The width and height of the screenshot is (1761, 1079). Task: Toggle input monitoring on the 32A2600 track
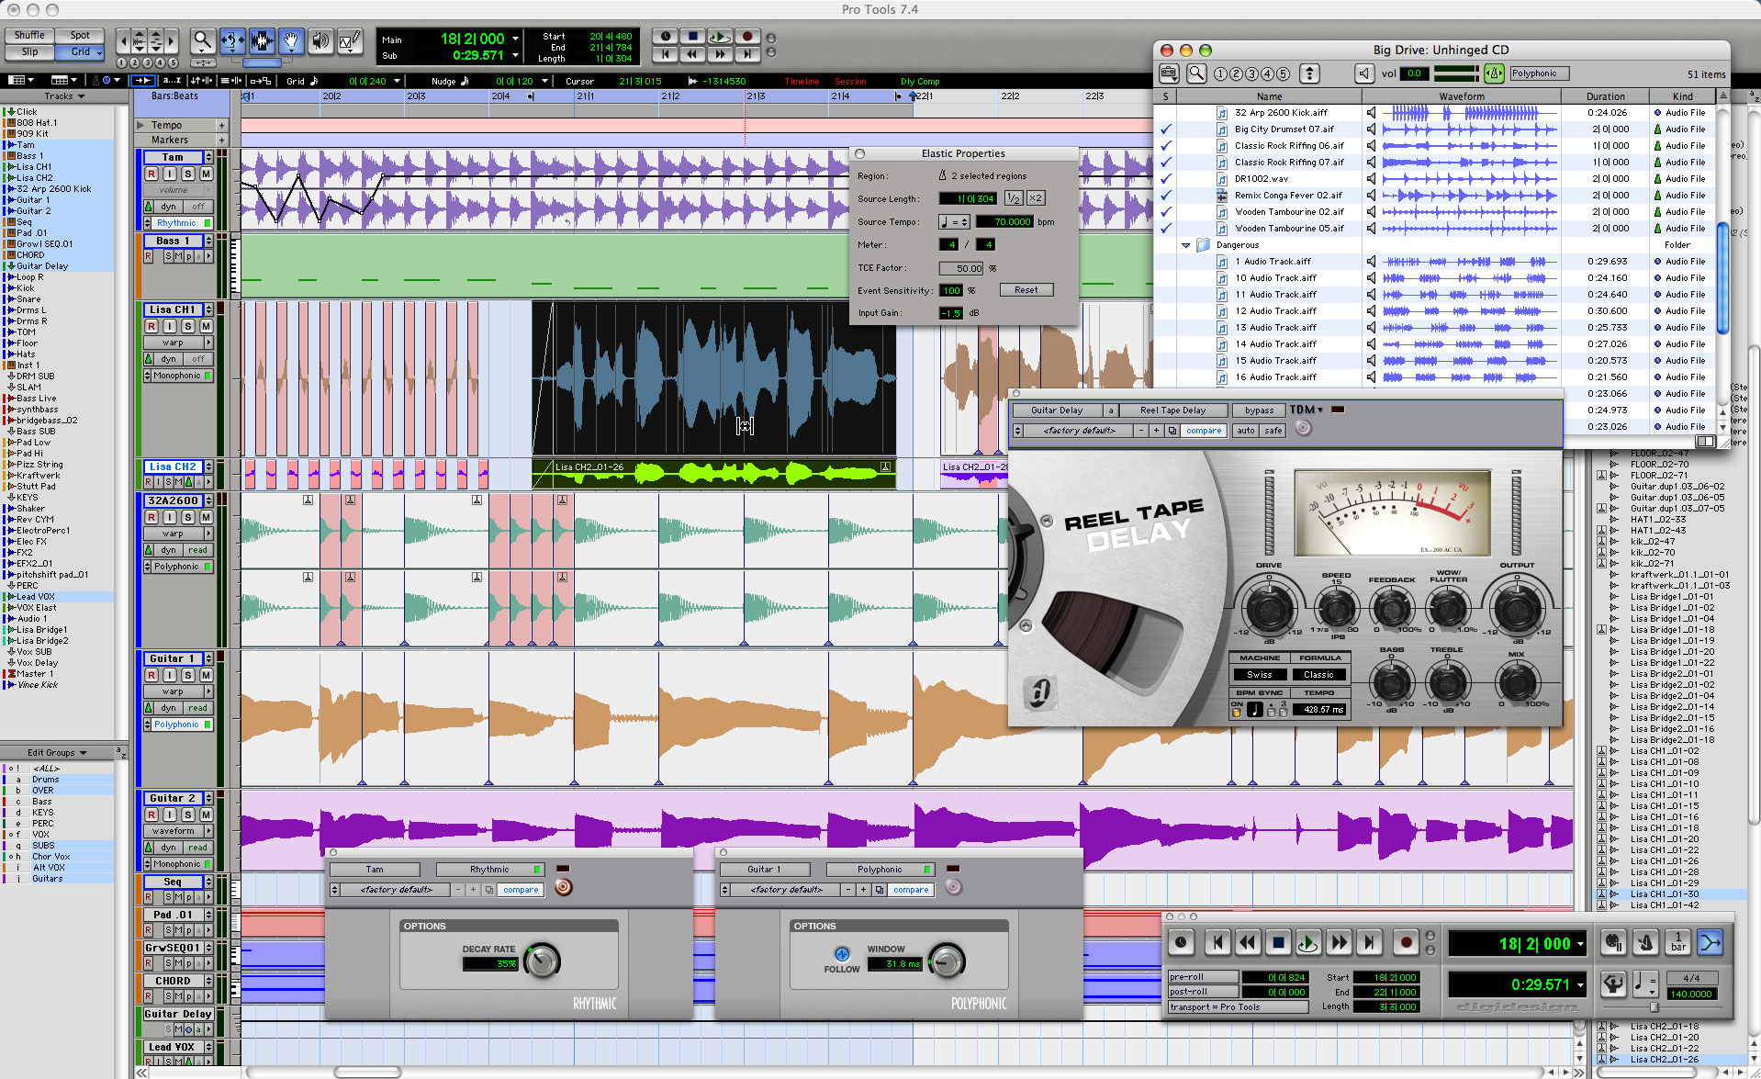pyautogui.click(x=170, y=517)
